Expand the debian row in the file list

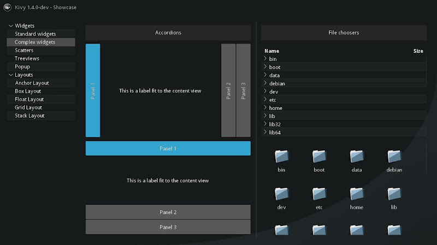point(265,83)
